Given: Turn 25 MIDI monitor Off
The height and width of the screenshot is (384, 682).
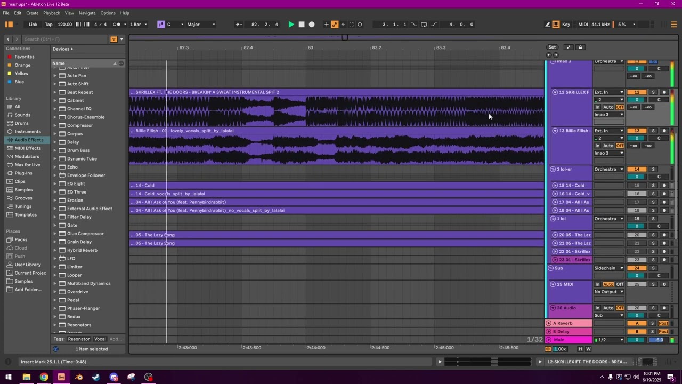Looking at the screenshot, I should coord(620,284).
